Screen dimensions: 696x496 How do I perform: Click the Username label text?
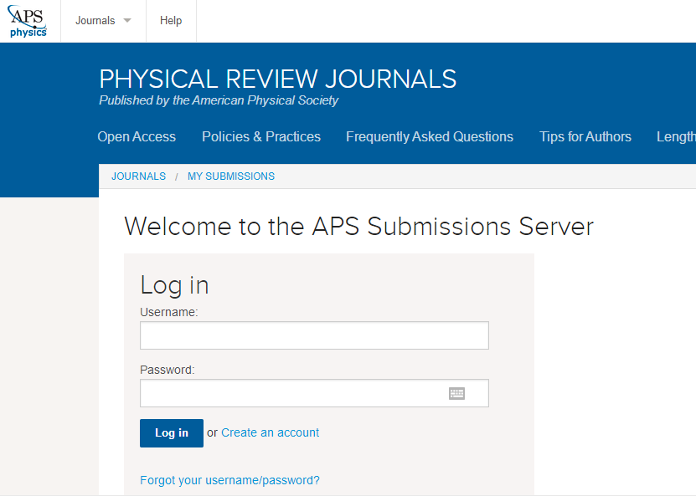(168, 312)
